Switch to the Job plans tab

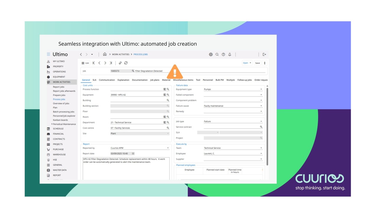coord(155,80)
